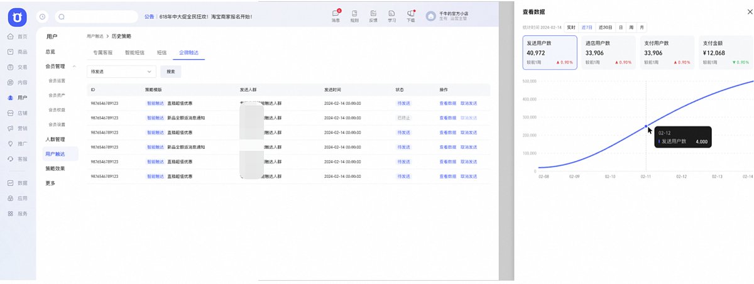Open 营销 marketing in the left icon sidebar
Screen dimensions: 754x284
[x=18, y=128]
